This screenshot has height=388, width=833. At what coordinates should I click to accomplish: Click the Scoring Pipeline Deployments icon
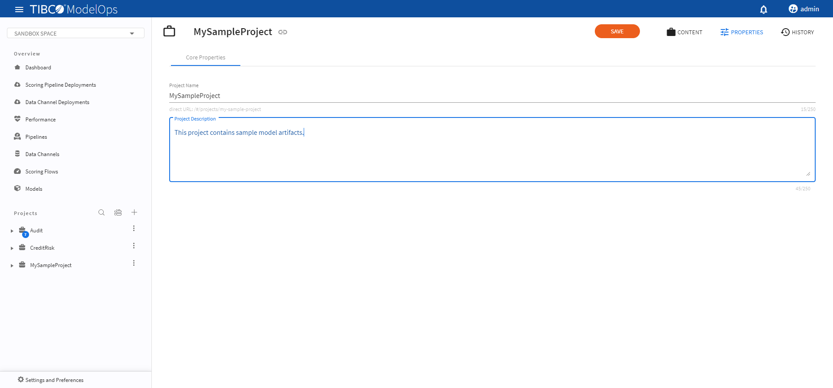[17, 85]
